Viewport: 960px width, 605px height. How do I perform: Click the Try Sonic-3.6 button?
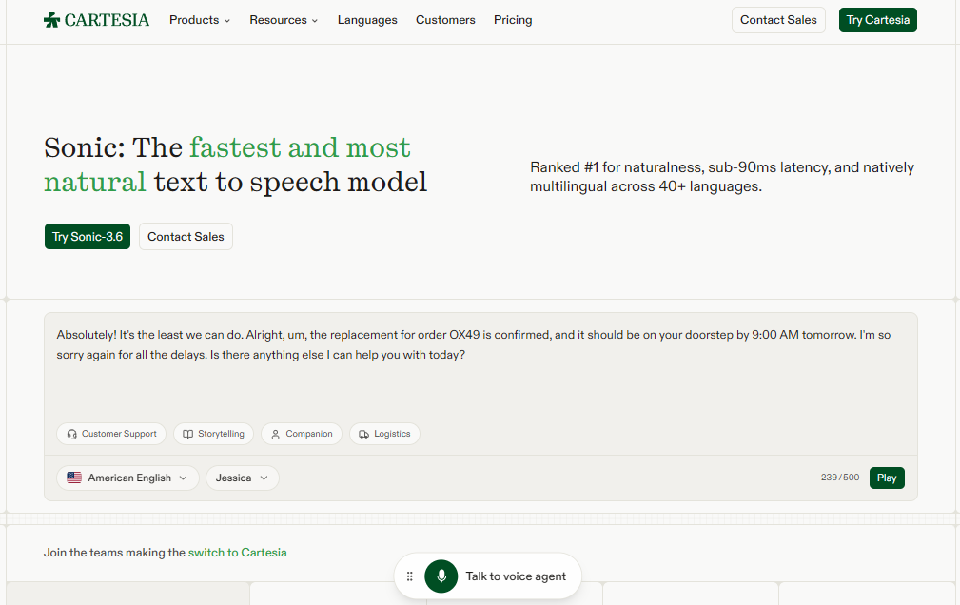coord(88,236)
